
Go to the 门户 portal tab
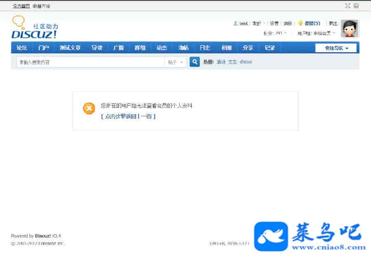pyautogui.click(x=43, y=48)
